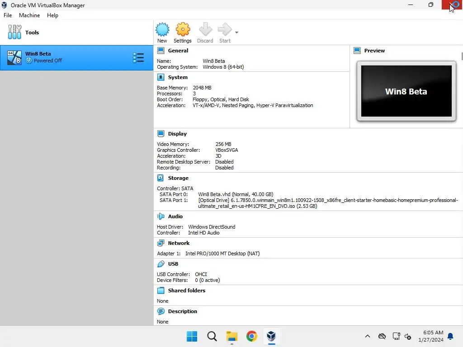Click the Preview section monitor icon
The height and width of the screenshot is (347, 463).
click(x=357, y=51)
